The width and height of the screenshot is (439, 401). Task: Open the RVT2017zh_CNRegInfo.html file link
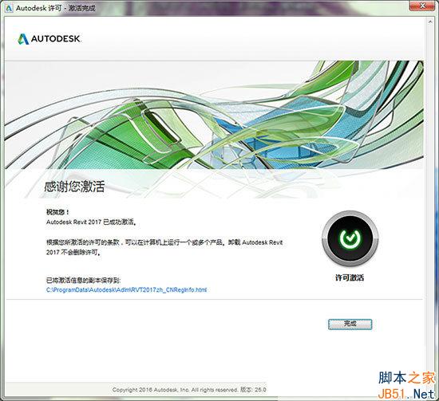click(126, 289)
